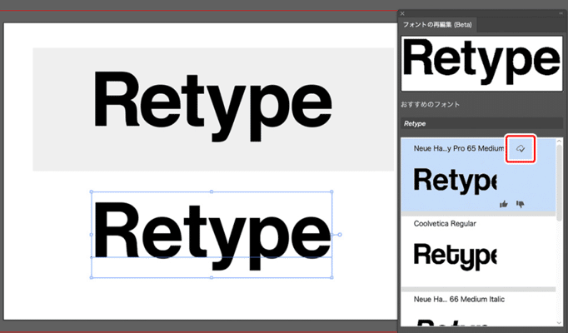Click the Retype text field under おすすめのフォント
The image size is (568, 333).
481,123
